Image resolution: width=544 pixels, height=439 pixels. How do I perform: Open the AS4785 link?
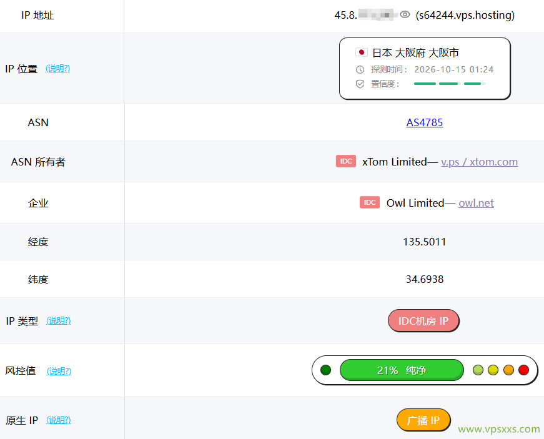(x=425, y=122)
